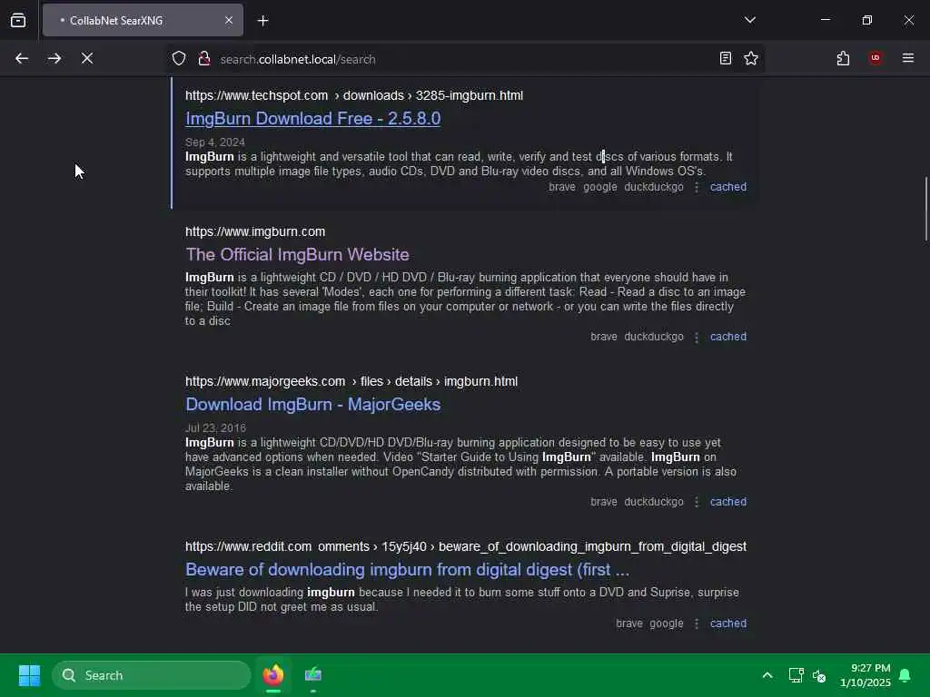
Task: Click the https://www.techspot.com URL text
Action: pyautogui.click(x=256, y=95)
